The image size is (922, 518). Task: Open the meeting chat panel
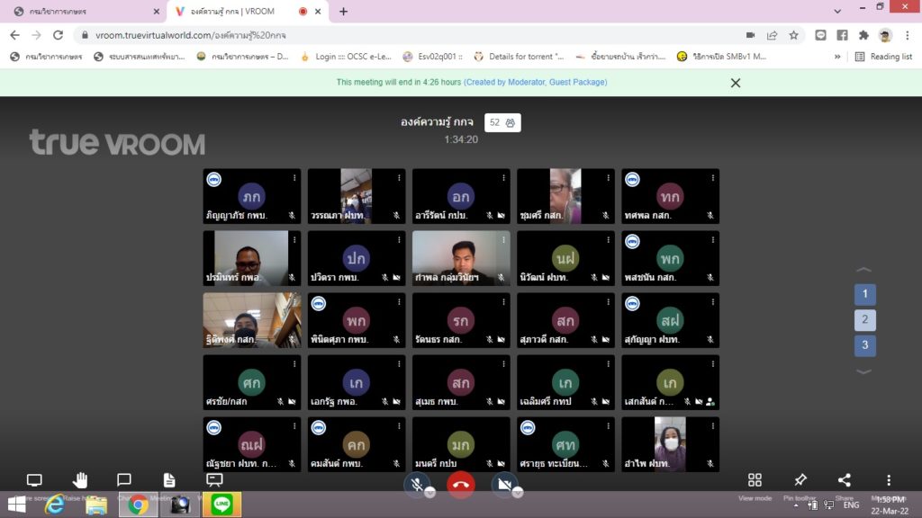click(x=124, y=480)
